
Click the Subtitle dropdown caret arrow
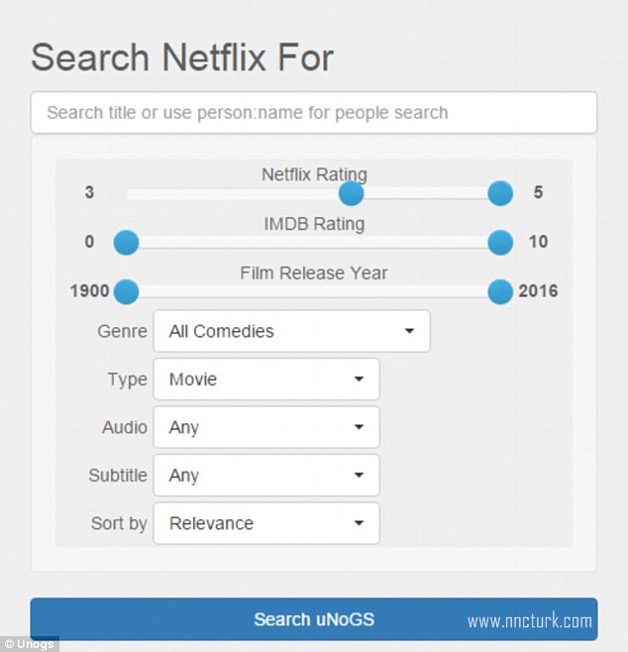pos(359,475)
